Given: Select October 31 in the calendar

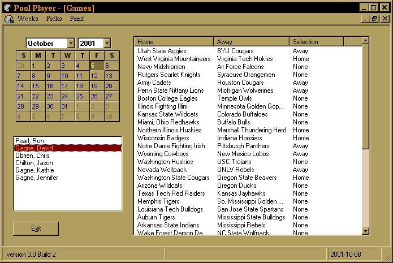Looking at the screenshot, I should pos(67,106).
